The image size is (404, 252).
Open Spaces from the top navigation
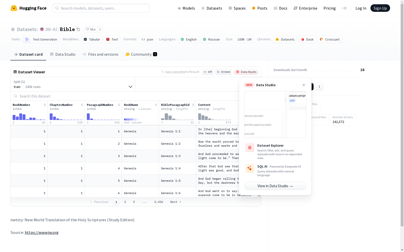coord(237,8)
